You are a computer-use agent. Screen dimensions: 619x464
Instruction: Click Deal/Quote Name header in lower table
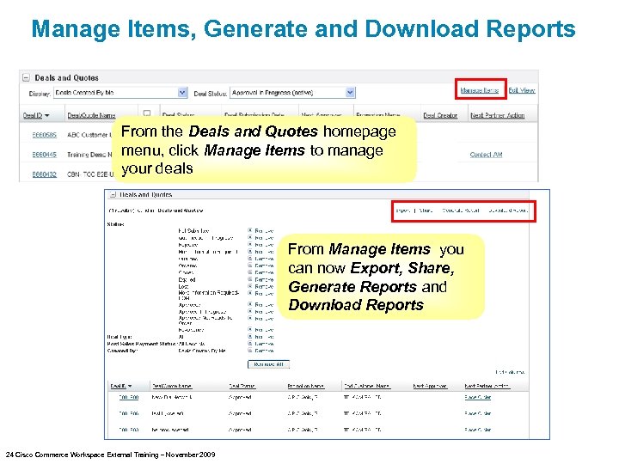tap(172, 386)
